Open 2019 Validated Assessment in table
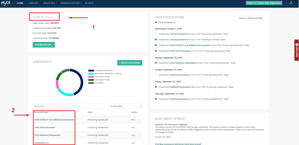Image resolution: width=299 pixels, height=145 pixels. (47, 135)
